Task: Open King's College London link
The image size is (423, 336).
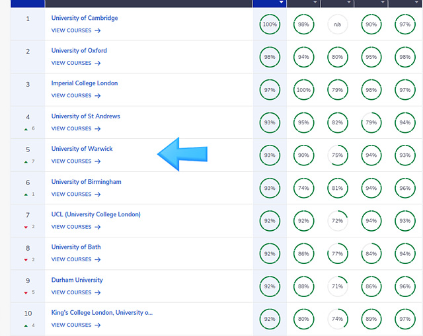Action: point(102,313)
